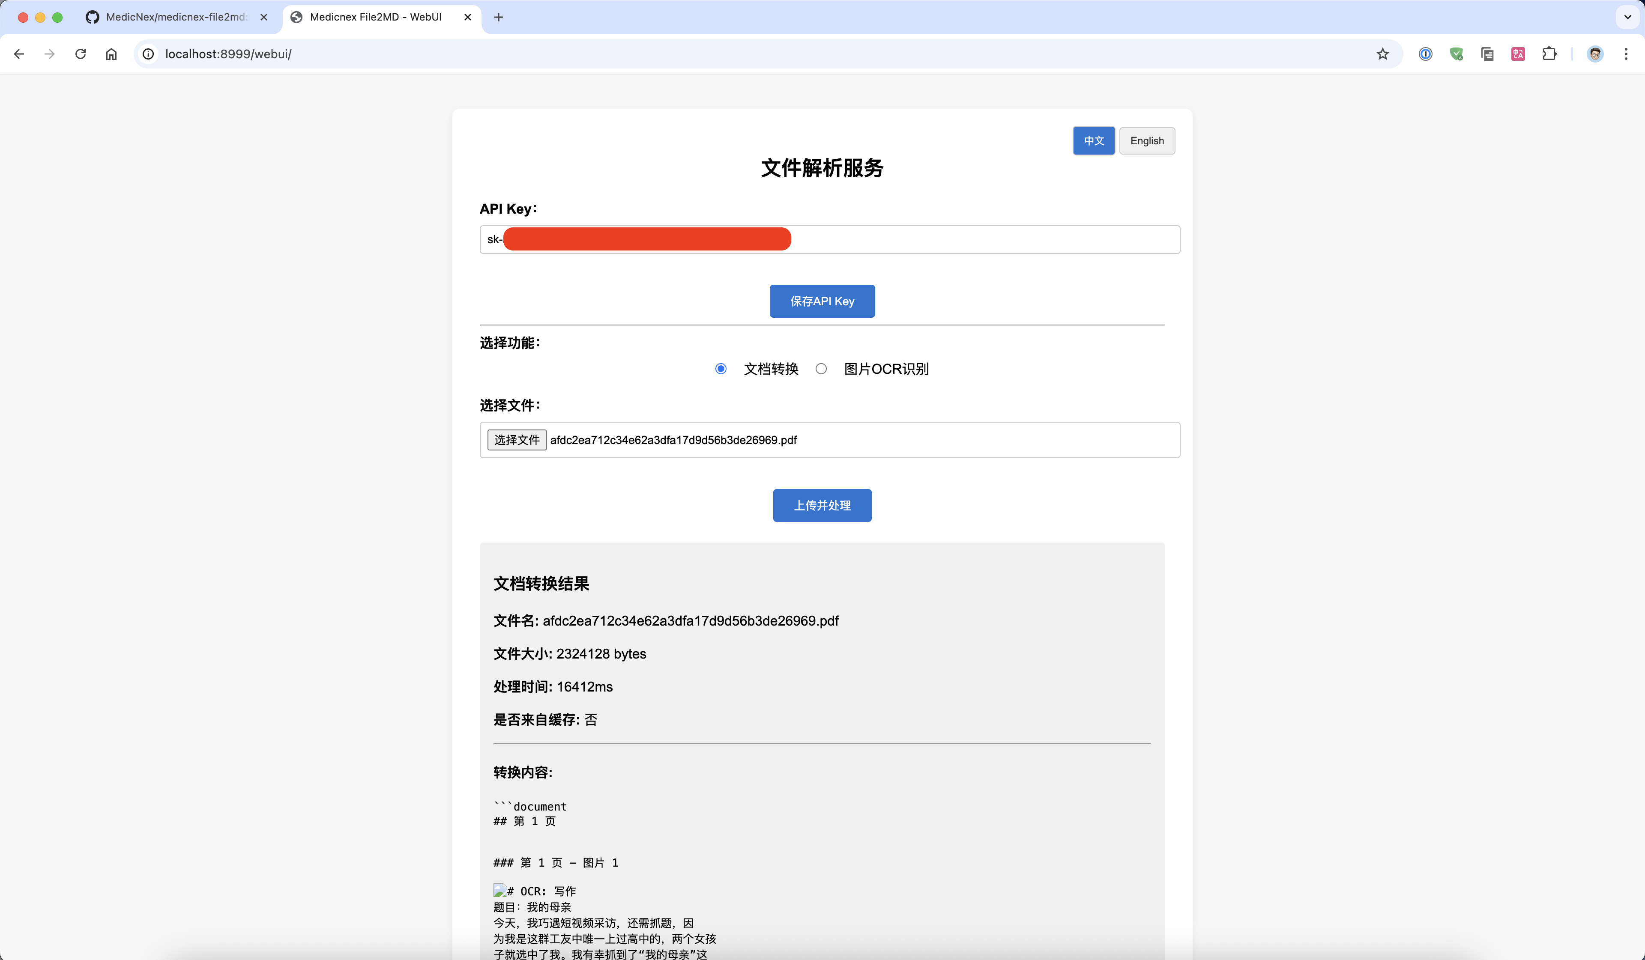
Task: Open the browser home page
Action: point(112,54)
